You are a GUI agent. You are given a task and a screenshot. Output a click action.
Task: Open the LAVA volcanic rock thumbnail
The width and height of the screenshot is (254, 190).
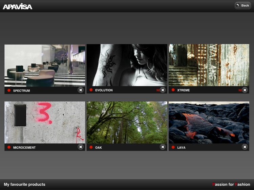click(x=209, y=123)
